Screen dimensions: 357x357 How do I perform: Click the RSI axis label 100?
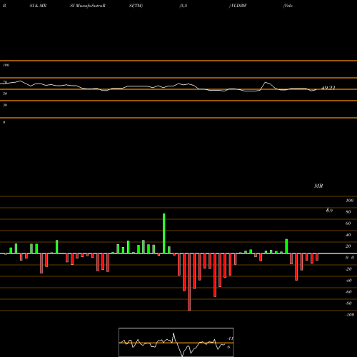[6, 65]
